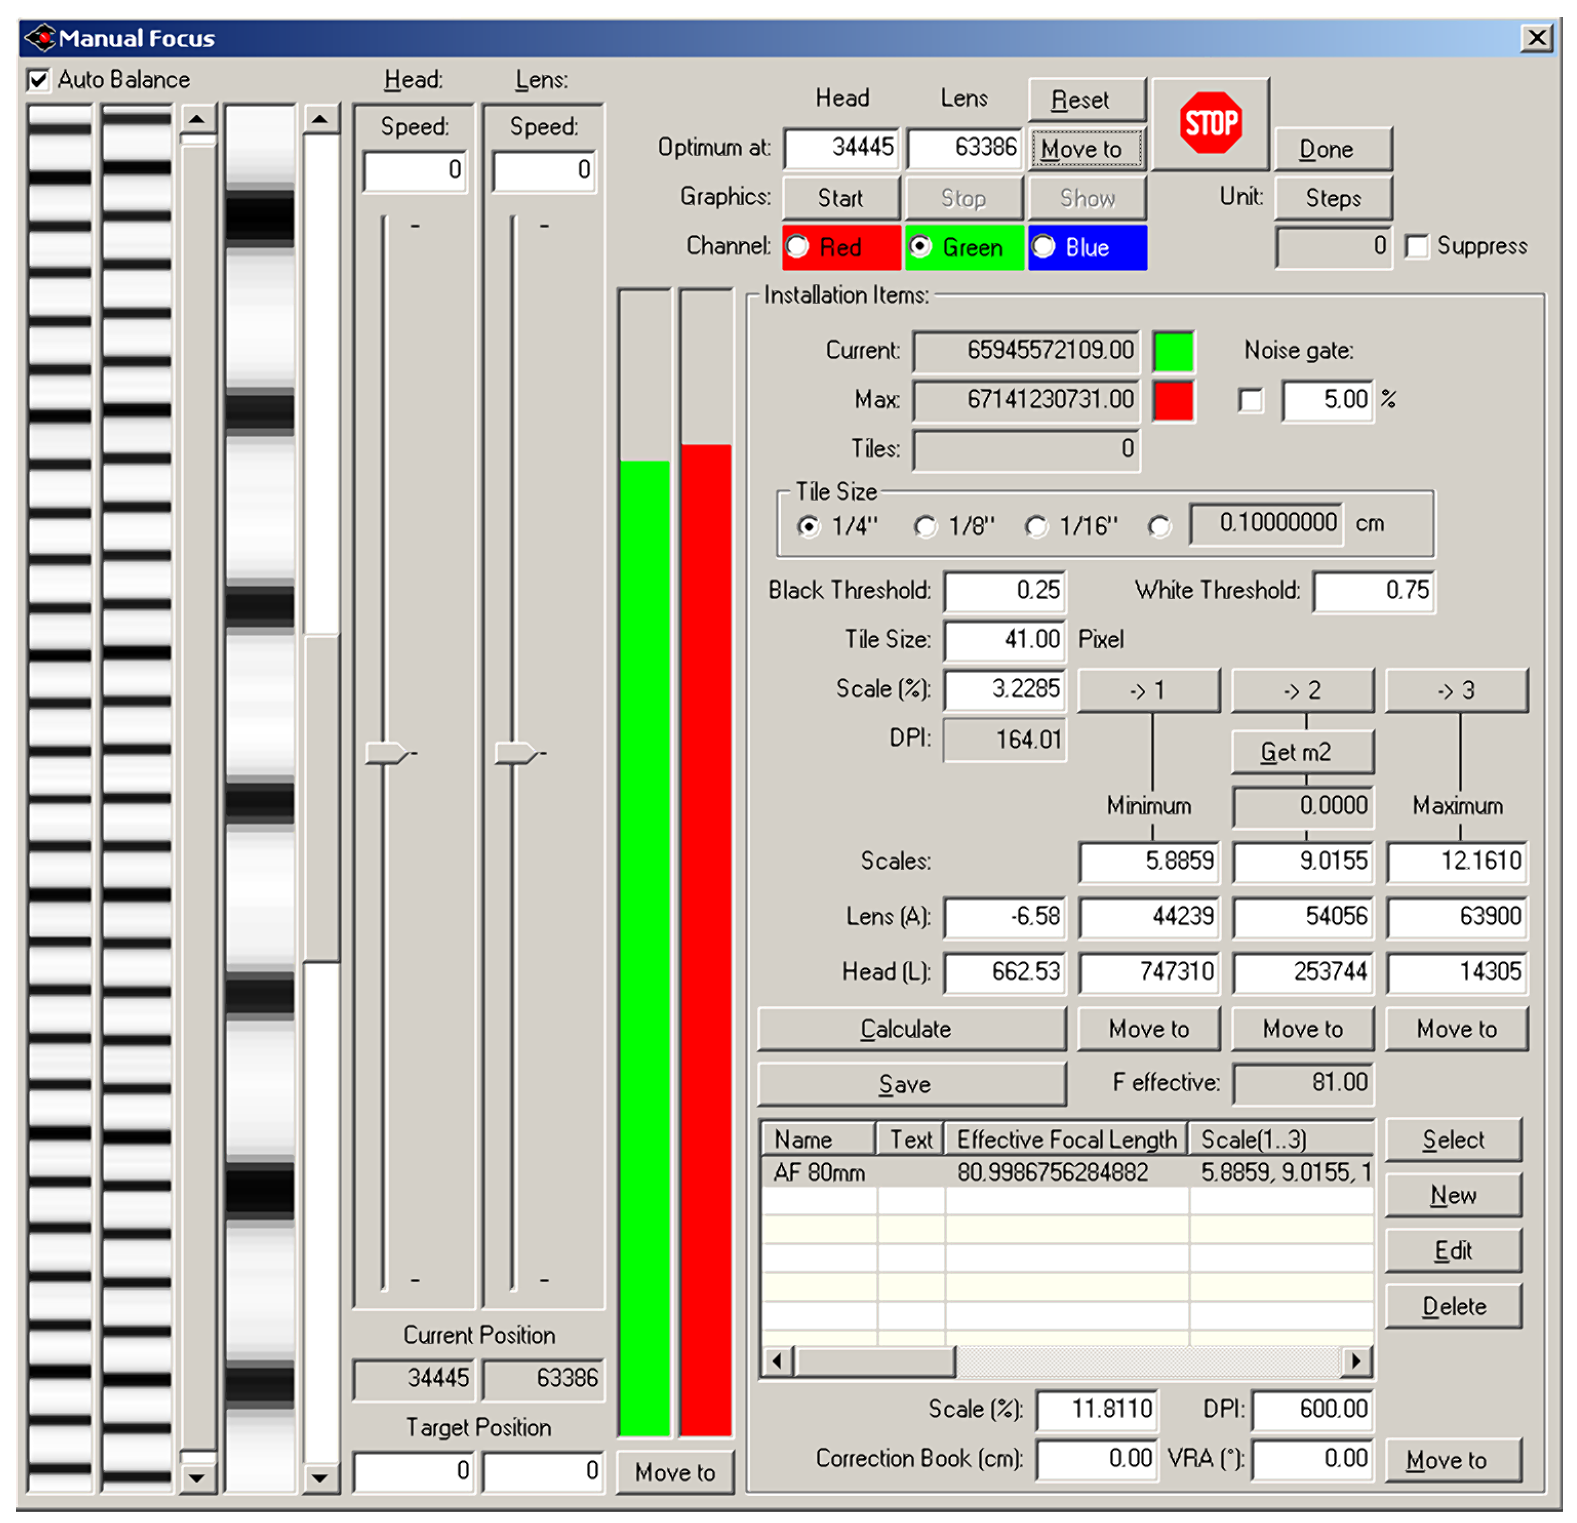
Task: Choose the 1/8" tile size option
Action: [x=925, y=526]
